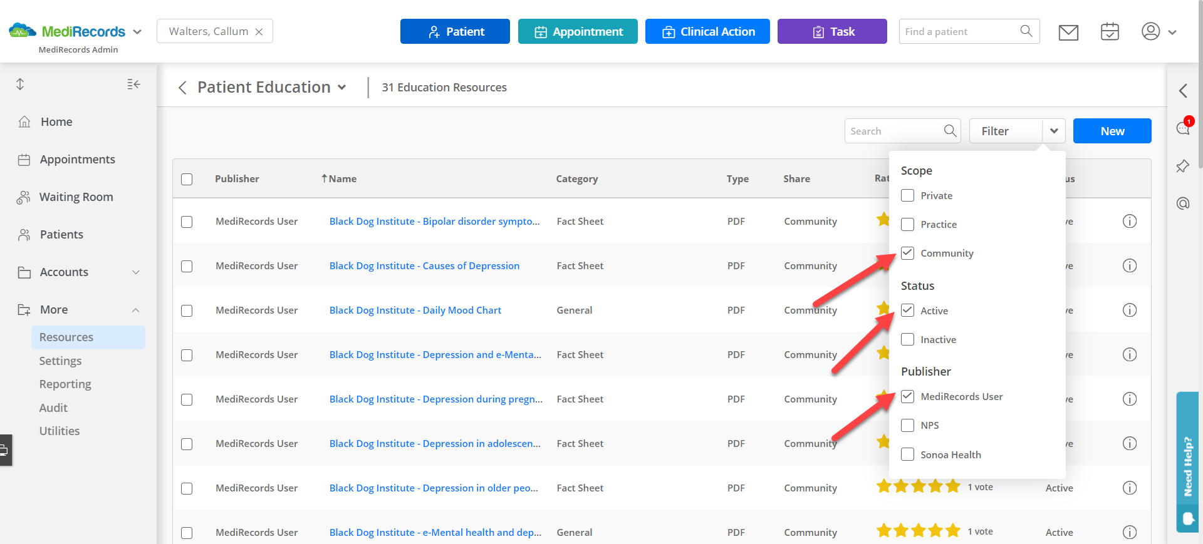The height and width of the screenshot is (544, 1203).
Task: Open info for e-Mental health and depression row
Action: pyautogui.click(x=1129, y=532)
